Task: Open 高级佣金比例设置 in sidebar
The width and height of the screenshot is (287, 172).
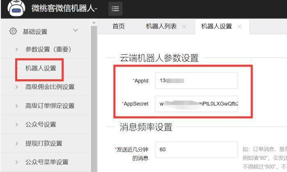Action: click(50, 87)
